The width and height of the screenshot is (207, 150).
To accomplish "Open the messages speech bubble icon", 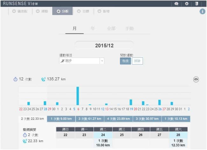I will pyautogui.click(x=176, y=4).
